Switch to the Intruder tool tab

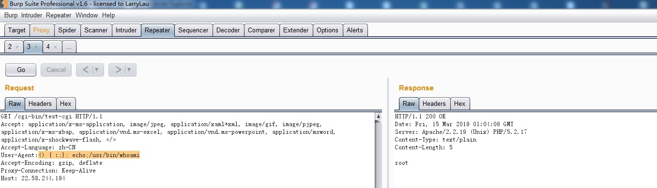(126, 30)
